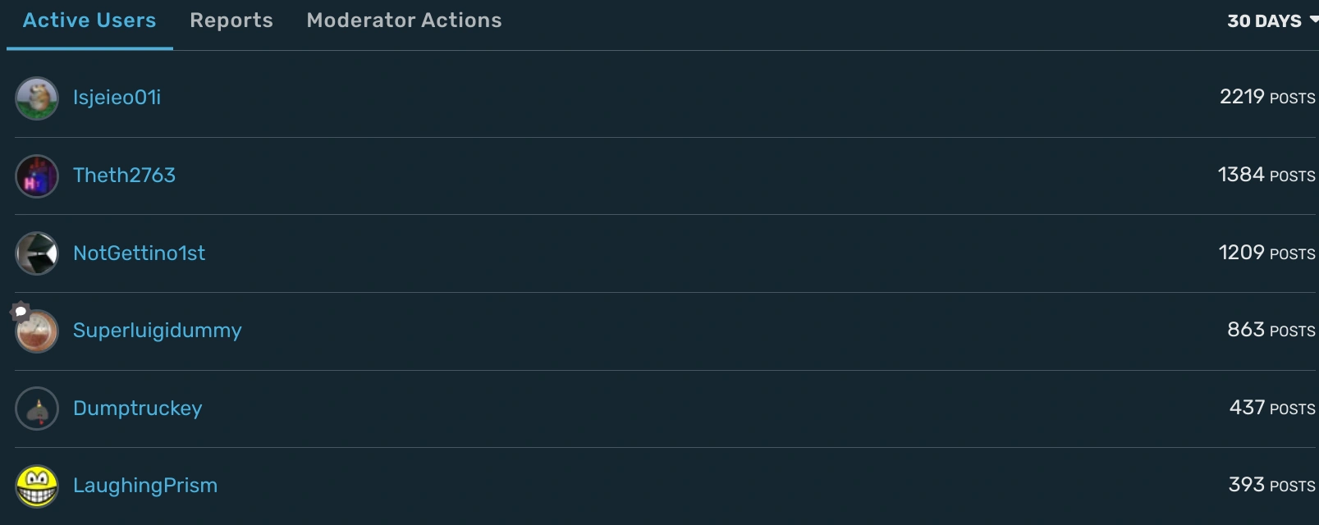Click the 393 posts count for LaughingPrism

(x=1271, y=485)
